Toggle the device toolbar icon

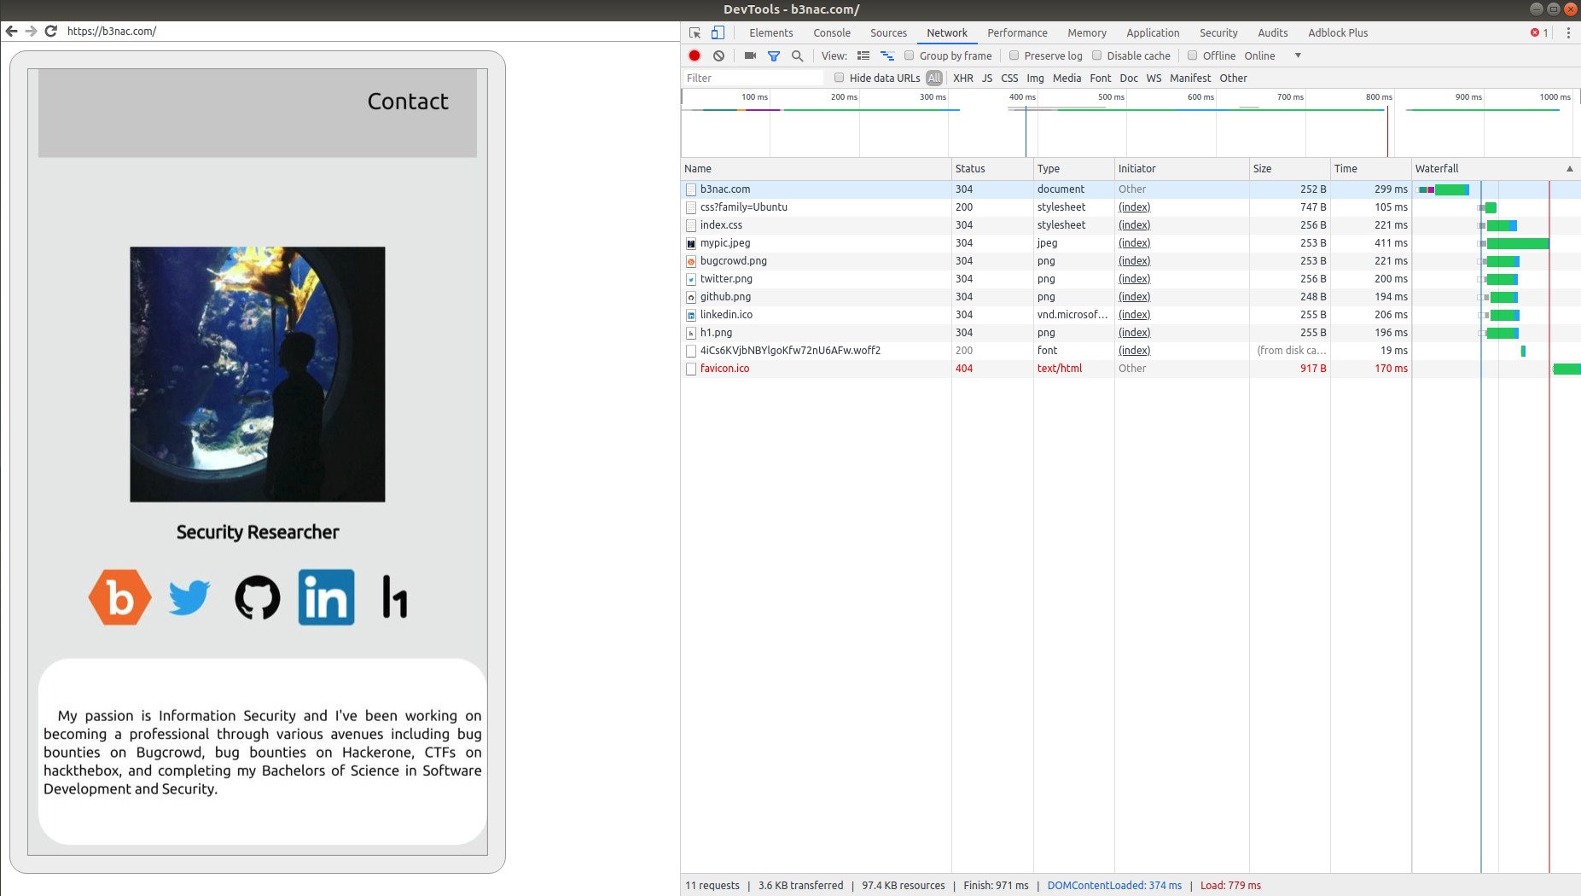pos(718,32)
